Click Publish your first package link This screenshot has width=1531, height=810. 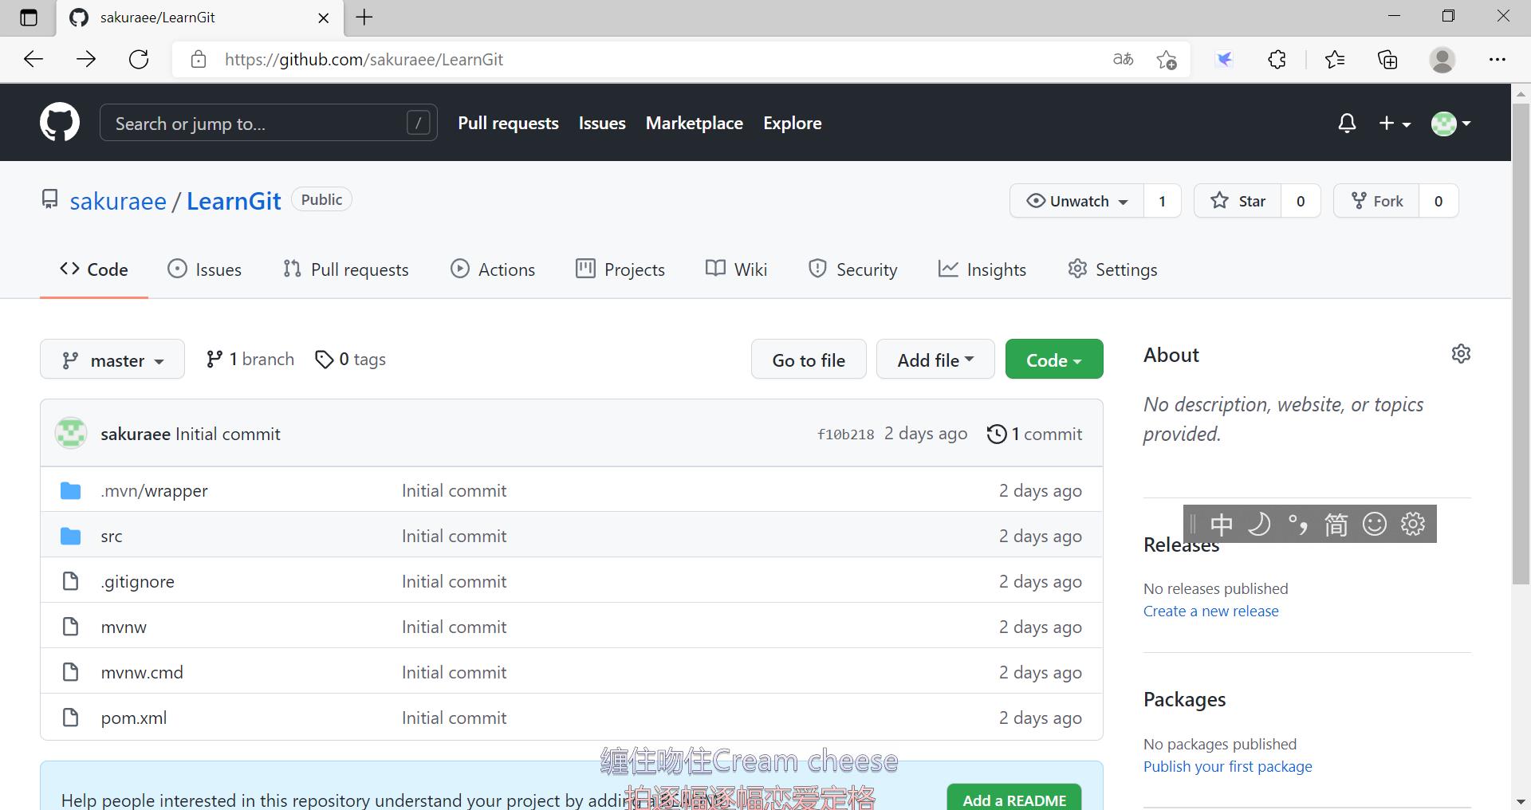pos(1227,766)
